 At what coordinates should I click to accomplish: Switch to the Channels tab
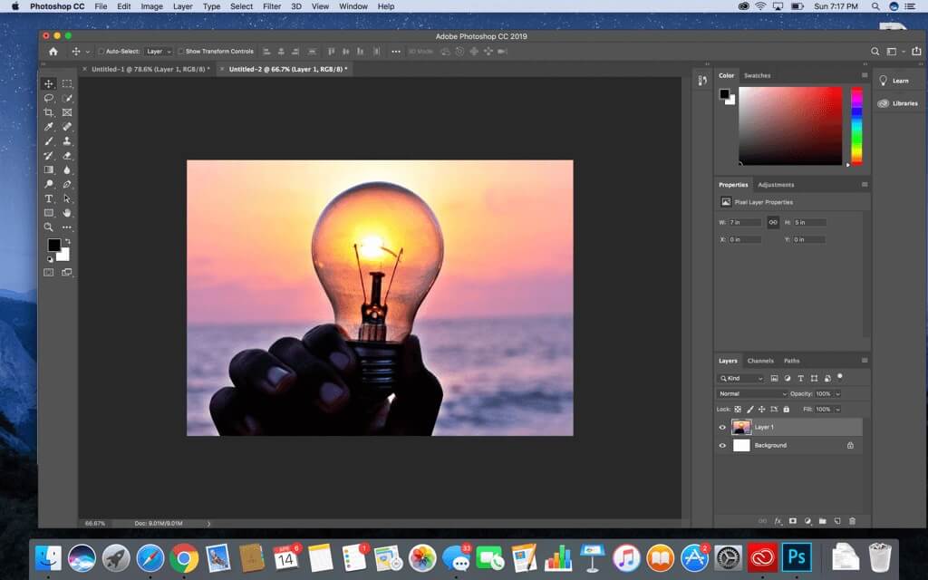(x=760, y=360)
